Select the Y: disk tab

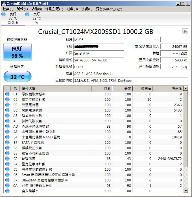pyautogui.click(x=37, y=18)
